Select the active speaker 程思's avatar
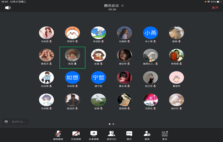The height and width of the screenshot is (142, 223). 72,55
